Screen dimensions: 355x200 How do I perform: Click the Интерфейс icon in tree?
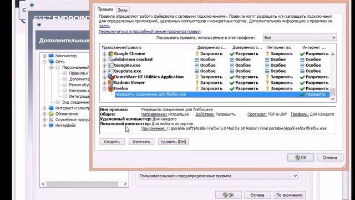51,126
